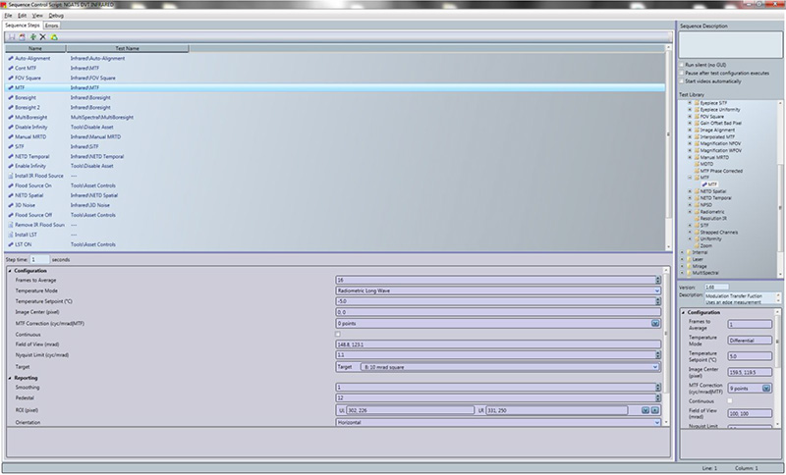The height and width of the screenshot is (475, 786).
Task: Click the Test Name column header
Action: [126, 47]
